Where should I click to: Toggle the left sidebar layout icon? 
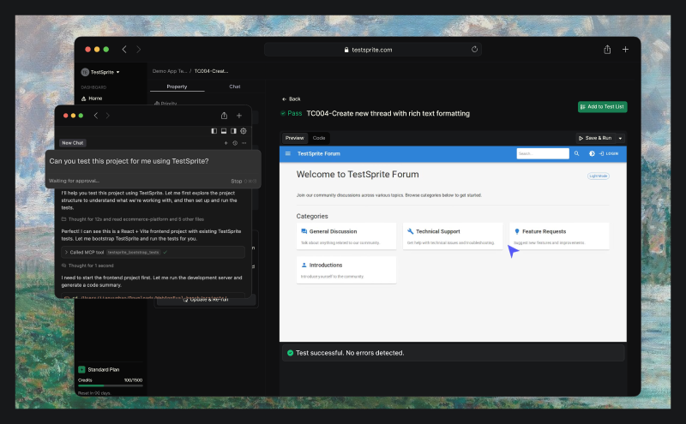214,131
